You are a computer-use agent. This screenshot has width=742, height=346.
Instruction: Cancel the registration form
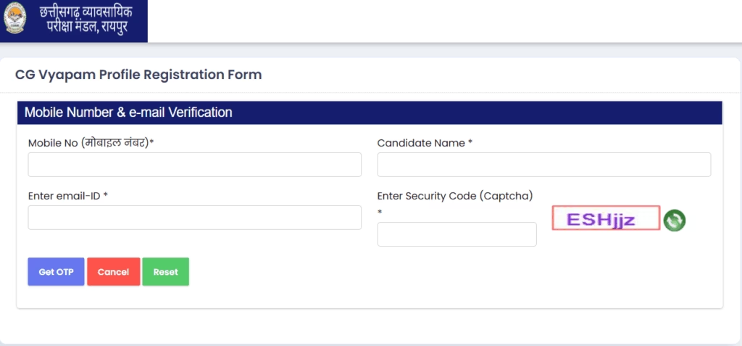pos(113,271)
